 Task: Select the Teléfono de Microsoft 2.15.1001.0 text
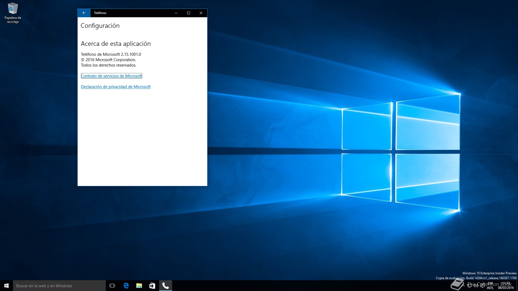click(x=111, y=54)
